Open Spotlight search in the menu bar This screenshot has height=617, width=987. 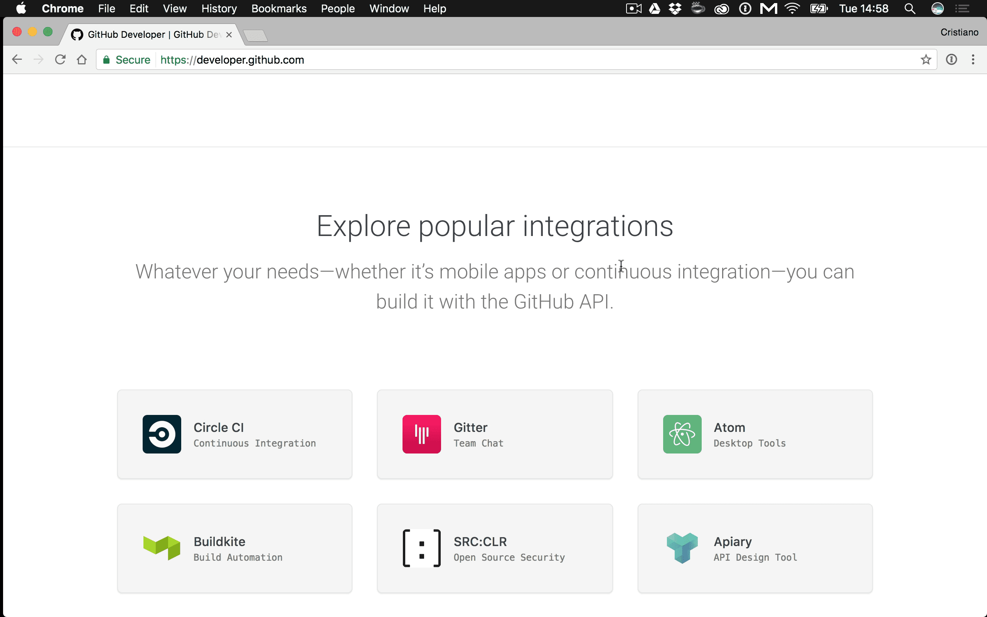click(910, 8)
